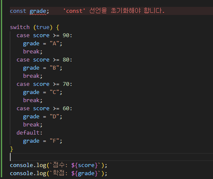Click the ${score} template expression in console.log
Screen dimensions: 213x179
[x=84, y=165]
